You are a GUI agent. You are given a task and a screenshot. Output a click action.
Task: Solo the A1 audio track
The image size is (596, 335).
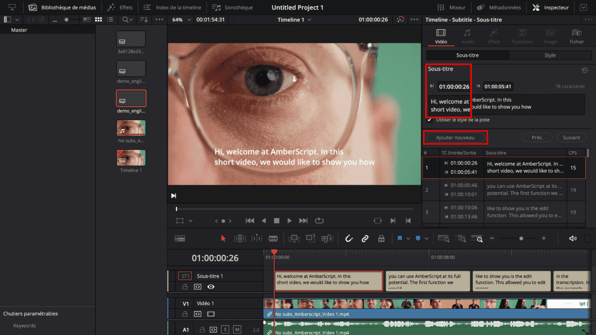[225, 330]
